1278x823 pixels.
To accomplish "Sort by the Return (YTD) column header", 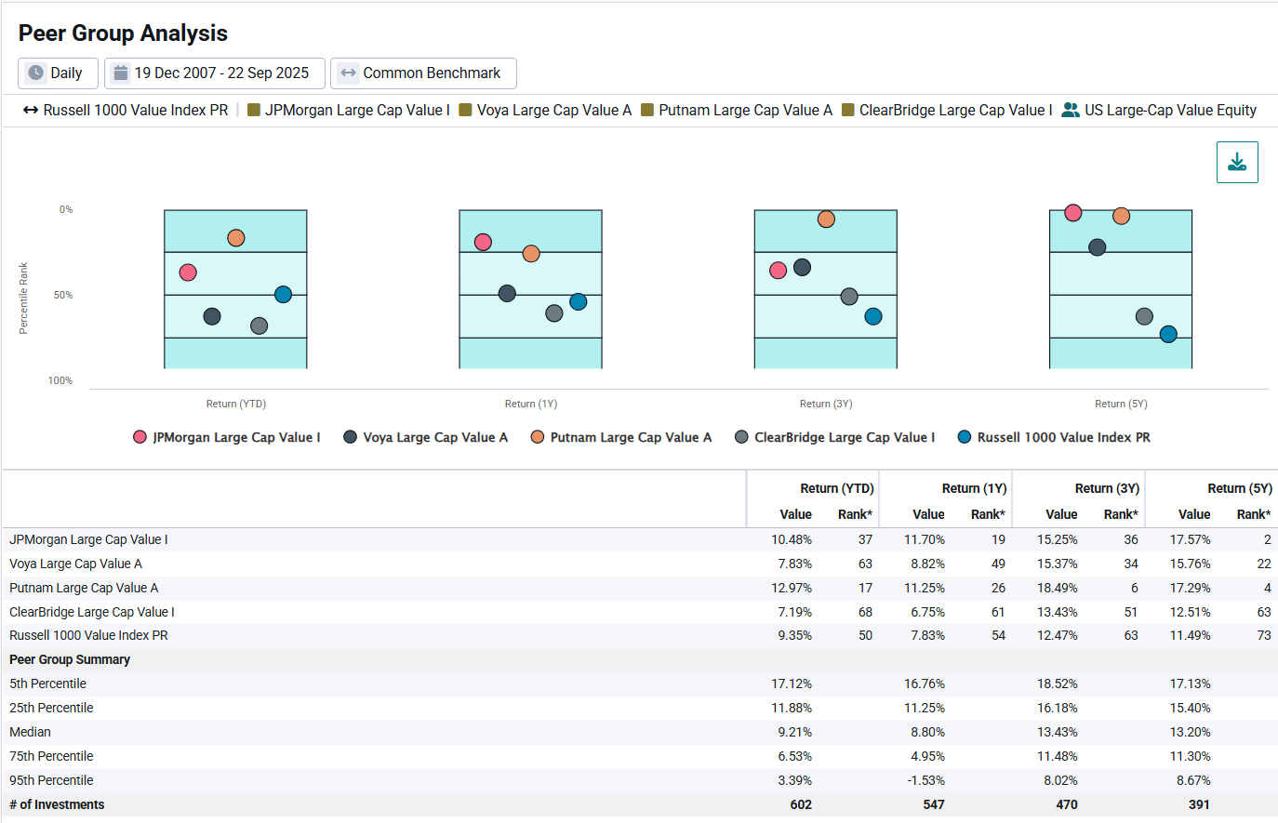I will point(836,488).
